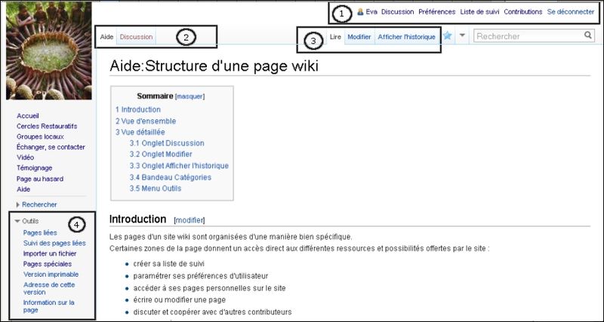Click the magnifying glass search icon
Viewport: 604px width, 322px height.
588,35
